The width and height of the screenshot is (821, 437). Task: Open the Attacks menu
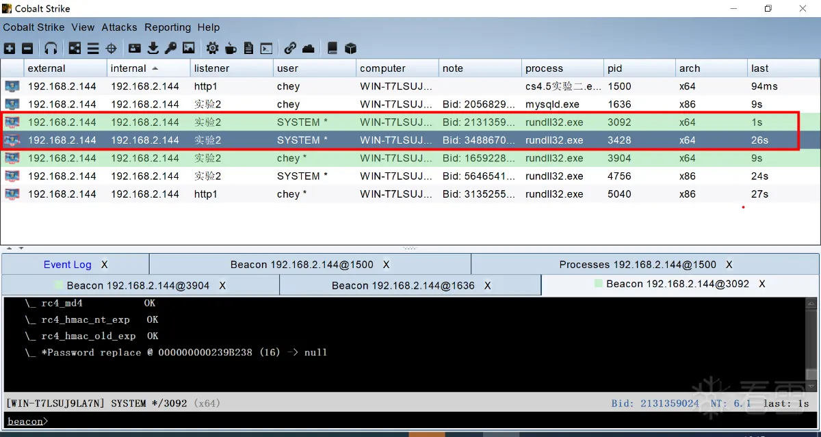tap(119, 27)
